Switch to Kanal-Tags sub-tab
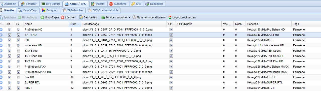Image resolution: width=321 pixels, height=91 pixels. click(28, 10)
